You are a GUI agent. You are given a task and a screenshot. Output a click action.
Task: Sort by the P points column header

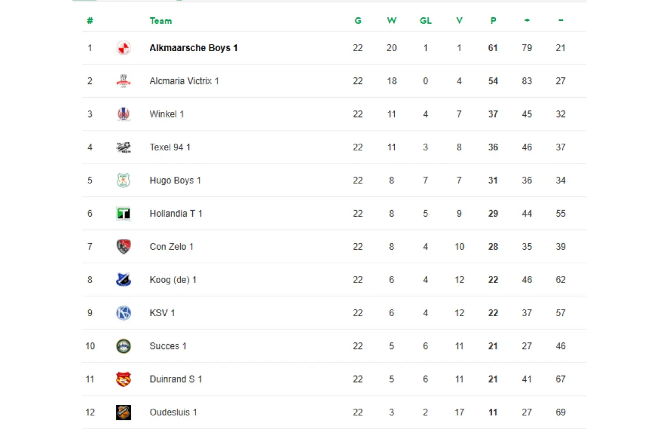493,20
